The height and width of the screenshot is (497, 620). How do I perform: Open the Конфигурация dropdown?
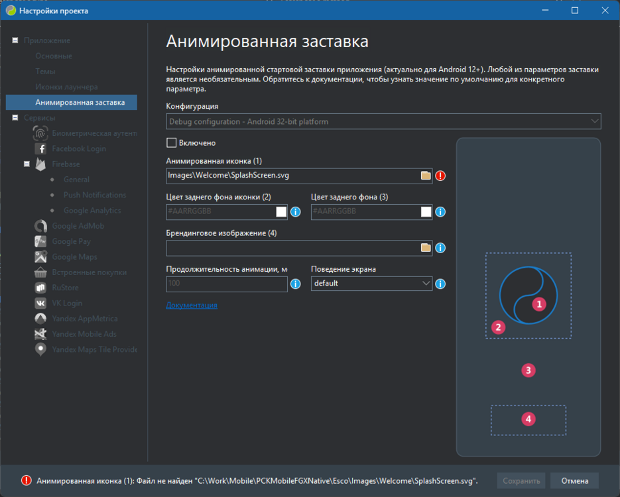click(383, 121)
